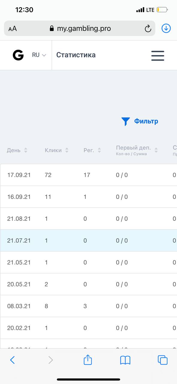Go back with Safari back arrow

pos(12,360)
